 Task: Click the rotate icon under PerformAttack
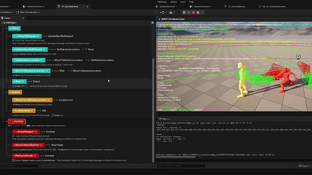tap(13, 160)
